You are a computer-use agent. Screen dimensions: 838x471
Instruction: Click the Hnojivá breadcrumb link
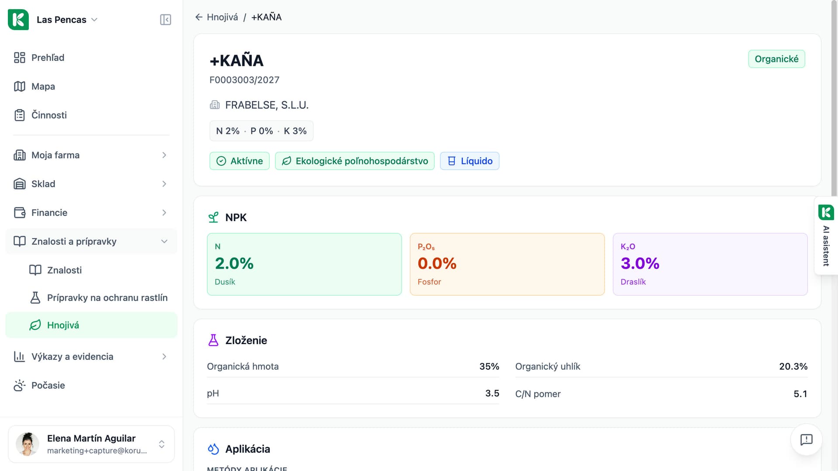pyautogui.click(x=222, y=17)
